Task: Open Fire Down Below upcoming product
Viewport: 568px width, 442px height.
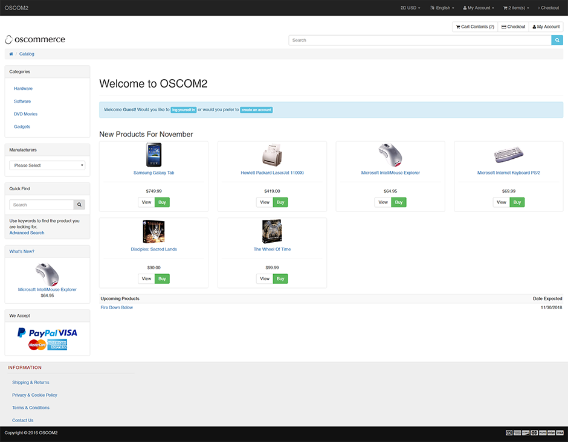Action: pyautogui.click(x=117, y=307)
